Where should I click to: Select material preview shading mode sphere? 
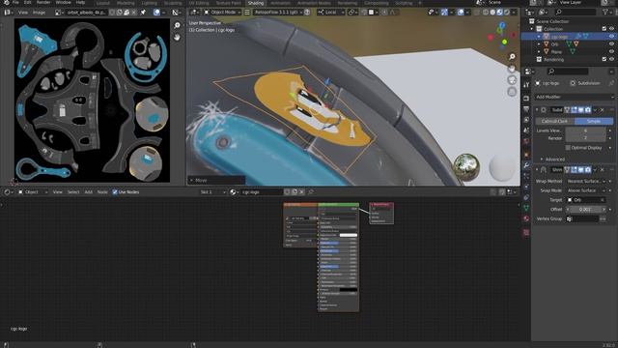coord(500,13)
